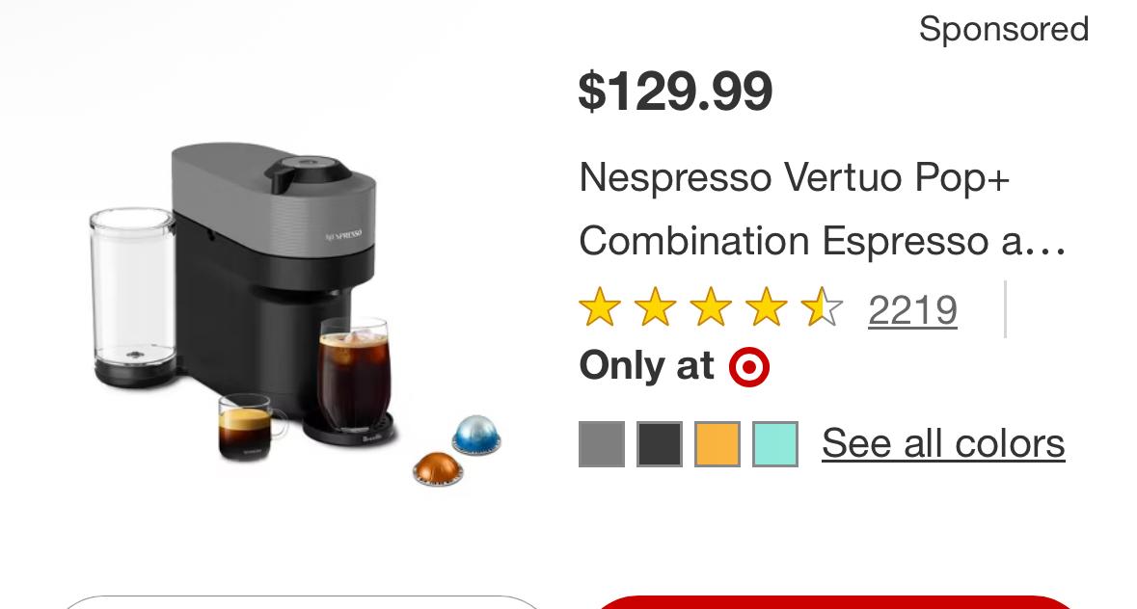Click the half-filled fifth rating star
The width and height of the screenshot is (1137, 609).
click(822, 307)
